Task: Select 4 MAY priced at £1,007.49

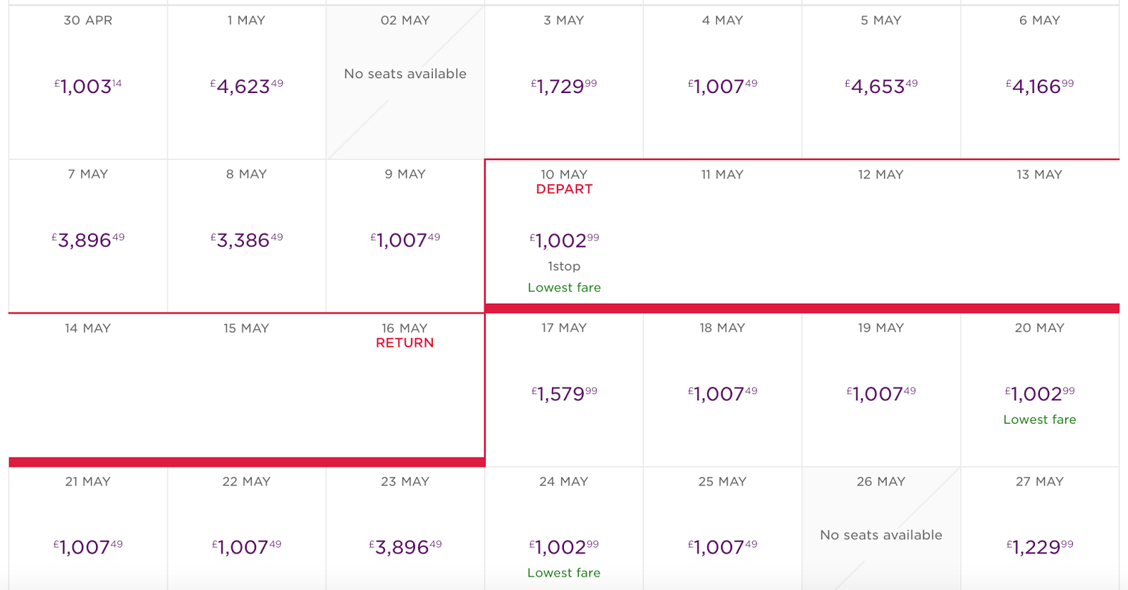Action: [723, 82]
